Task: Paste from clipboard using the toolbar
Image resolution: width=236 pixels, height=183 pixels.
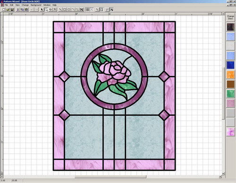Action: [x=26, y=10]
